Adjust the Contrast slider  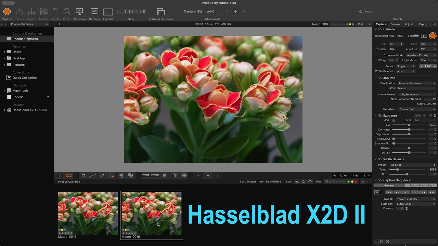[x=409, y=129]
